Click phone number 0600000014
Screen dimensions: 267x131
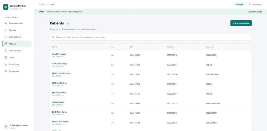(x=172, y=94)
